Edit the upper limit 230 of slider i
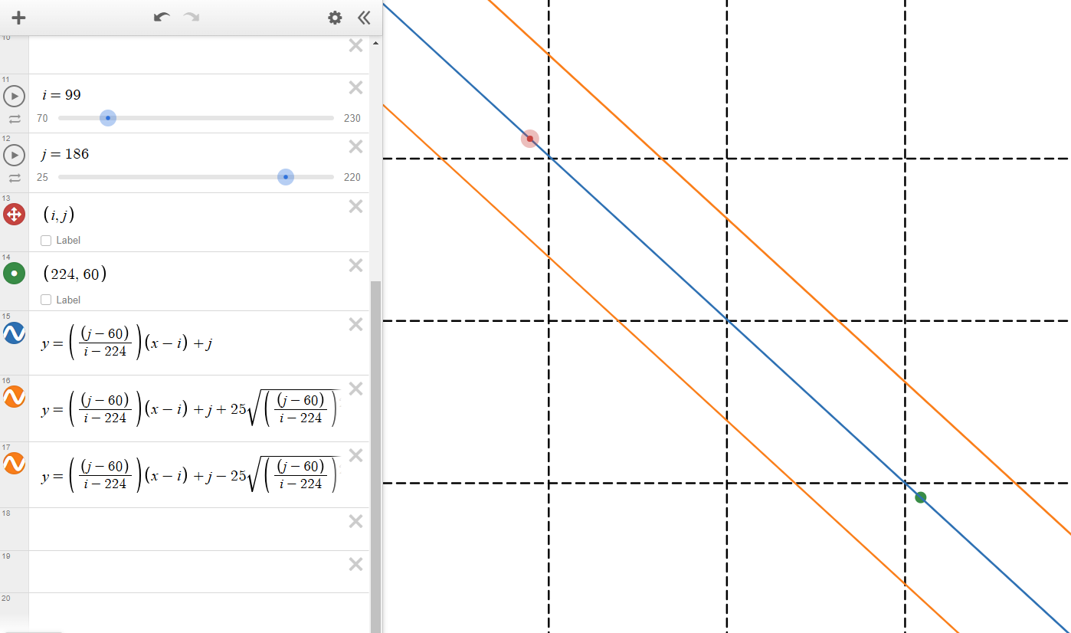The image size is (1071, 633). [352, 118]
